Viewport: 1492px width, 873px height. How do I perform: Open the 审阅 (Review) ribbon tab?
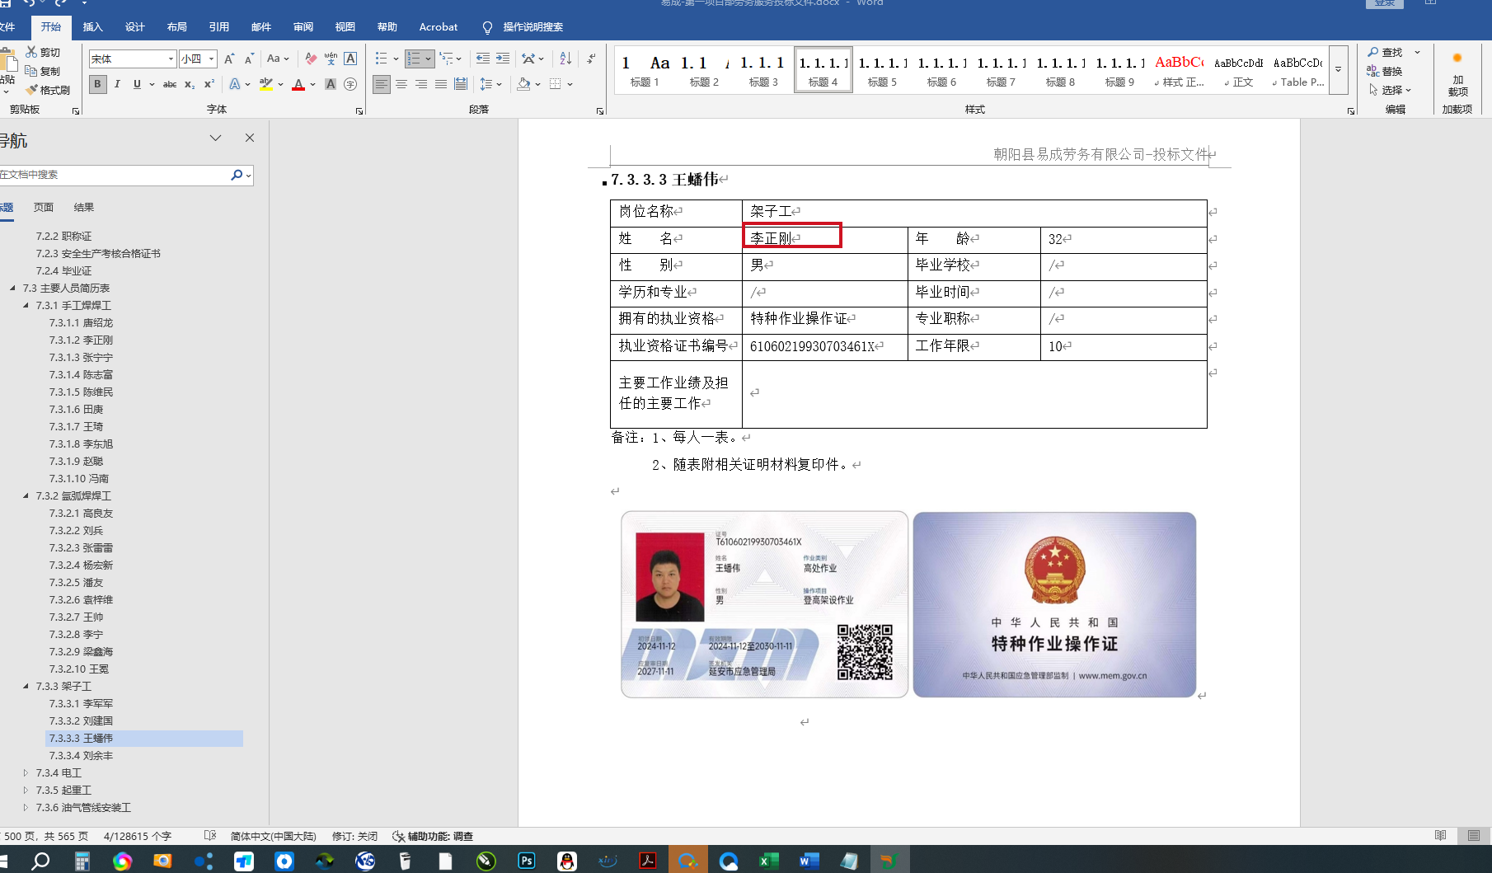pyautogui.click(x=303, y=27)
